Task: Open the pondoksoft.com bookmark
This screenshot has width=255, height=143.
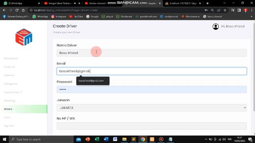Action: pos(146,17)
